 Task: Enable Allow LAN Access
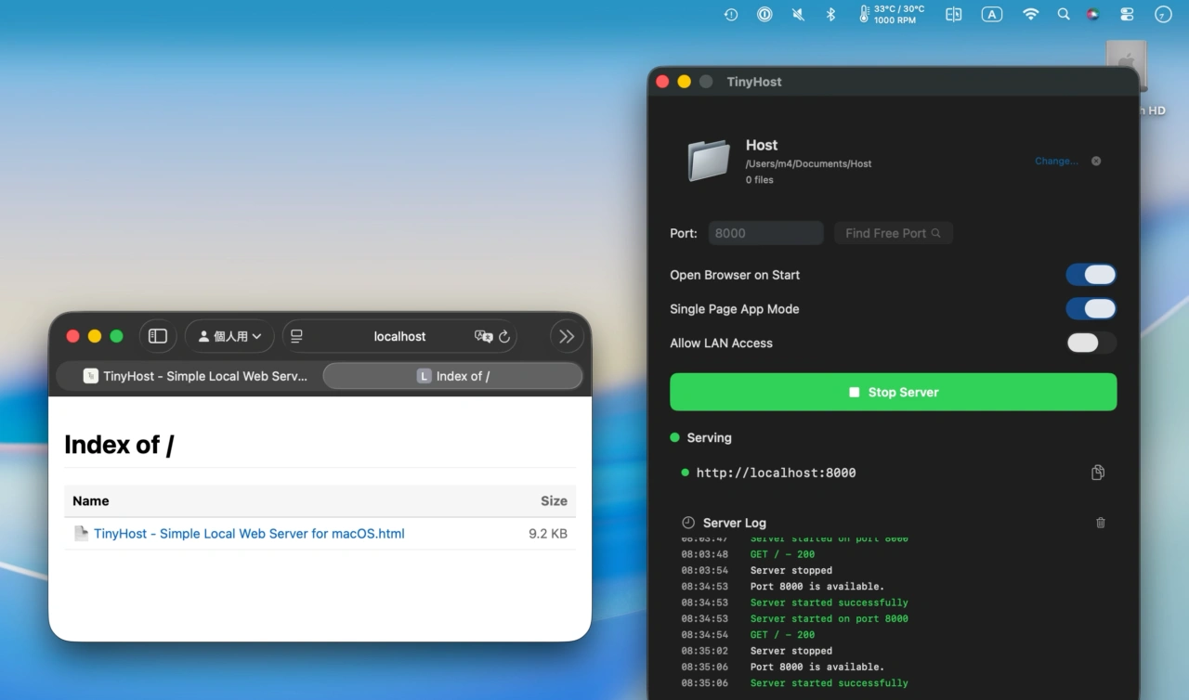pyautogui.click(x=1091, y=343)
